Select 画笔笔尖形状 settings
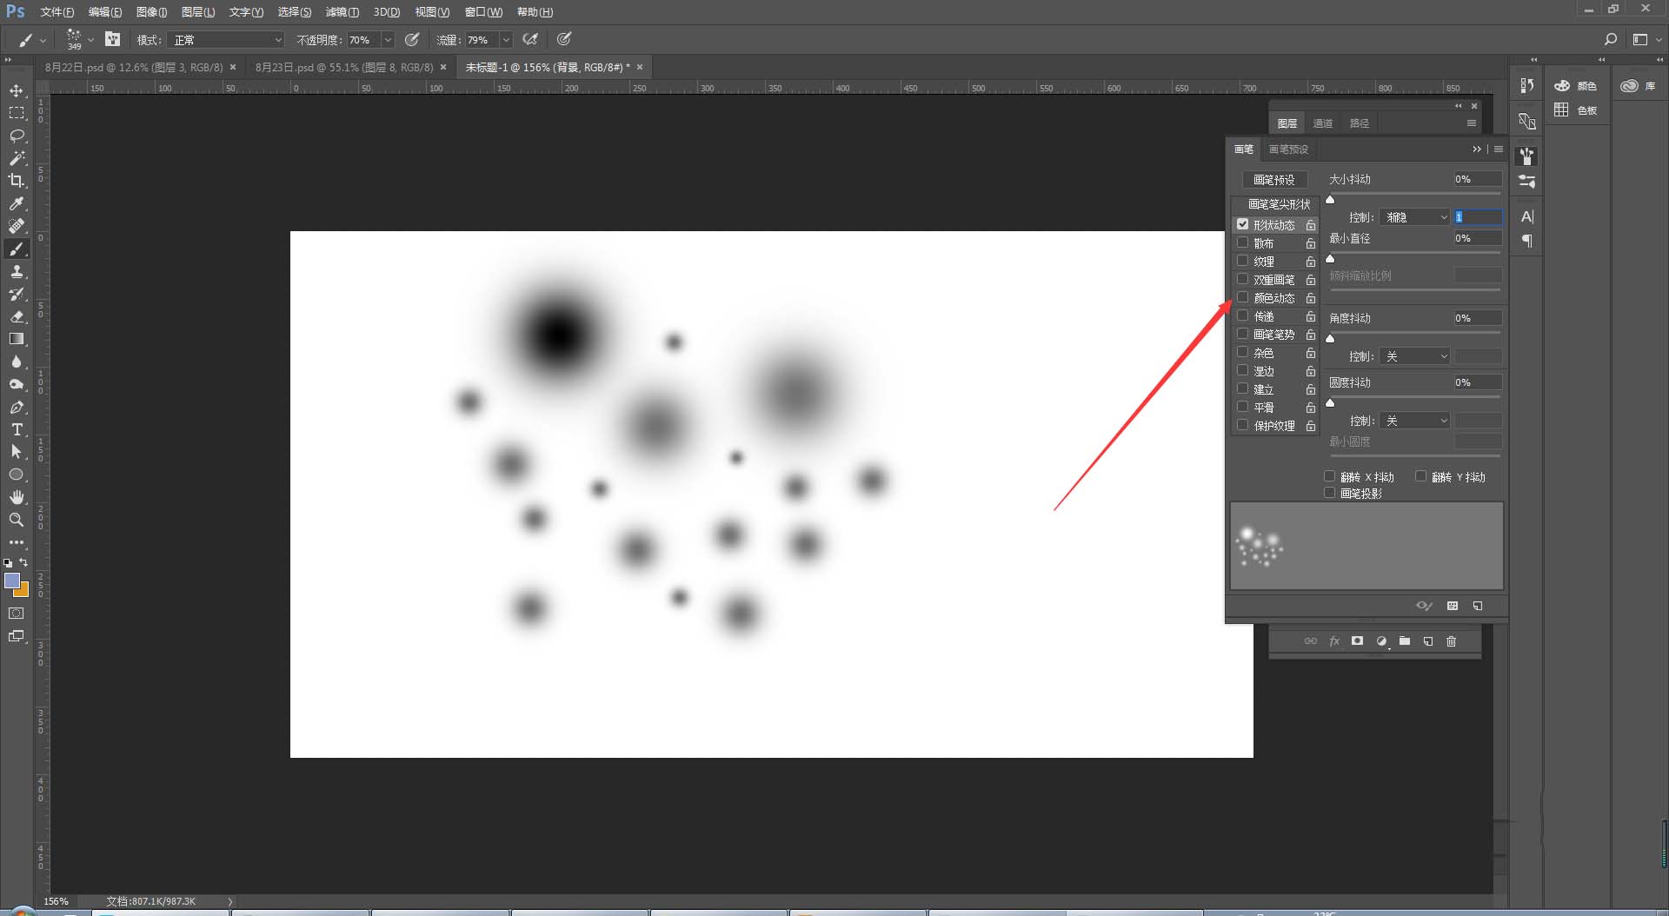1669x916 pixels. click(x=1279, y=204)
